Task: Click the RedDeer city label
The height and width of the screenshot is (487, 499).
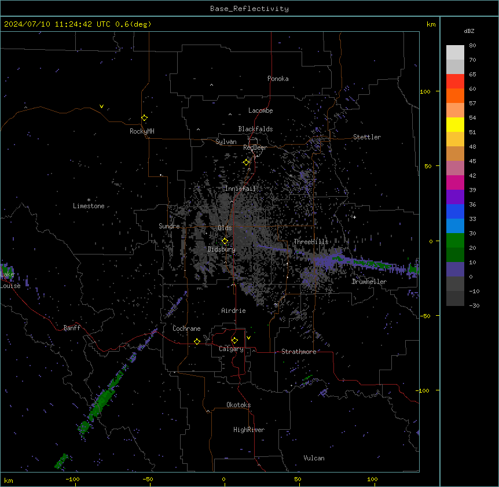Action: pos(255,147)
